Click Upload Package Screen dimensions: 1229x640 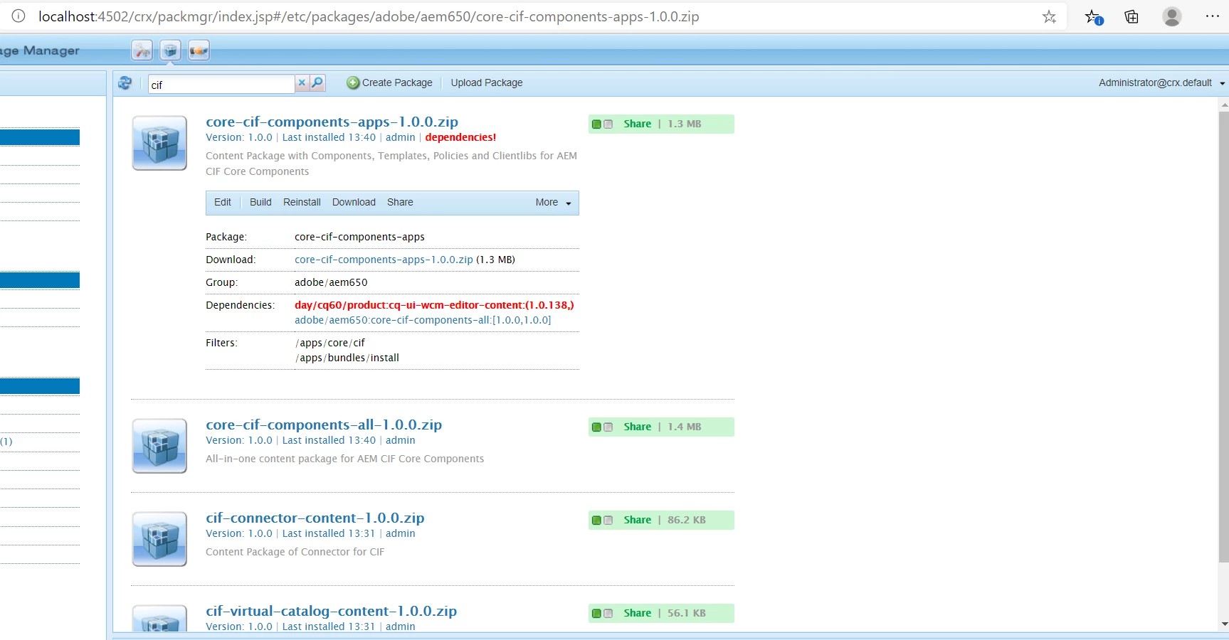click(487, 82)
